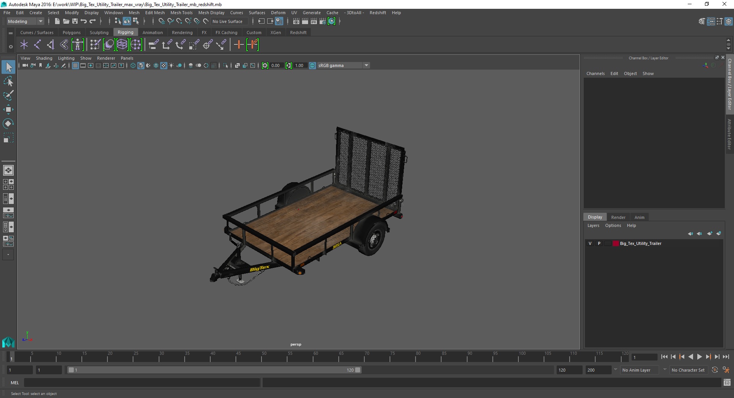Activate the Lasso Select tool
This screenshot has width=734, height=398.
(8, 82)
